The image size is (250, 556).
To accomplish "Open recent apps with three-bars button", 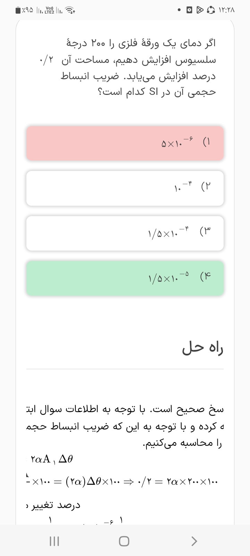I will [55, 541].
